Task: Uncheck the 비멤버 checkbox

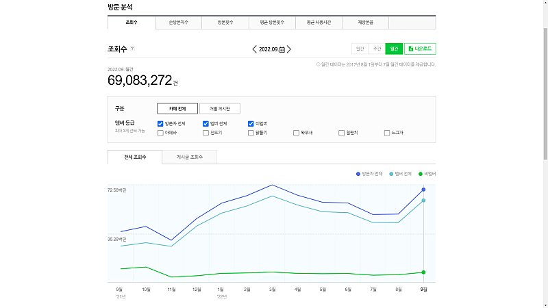Action: coord(251,123)
